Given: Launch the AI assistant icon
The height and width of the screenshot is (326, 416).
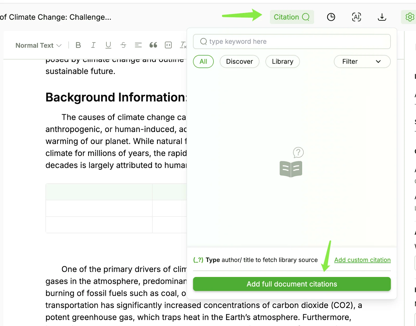Looking at the screenshot, I should click(356, 17).
